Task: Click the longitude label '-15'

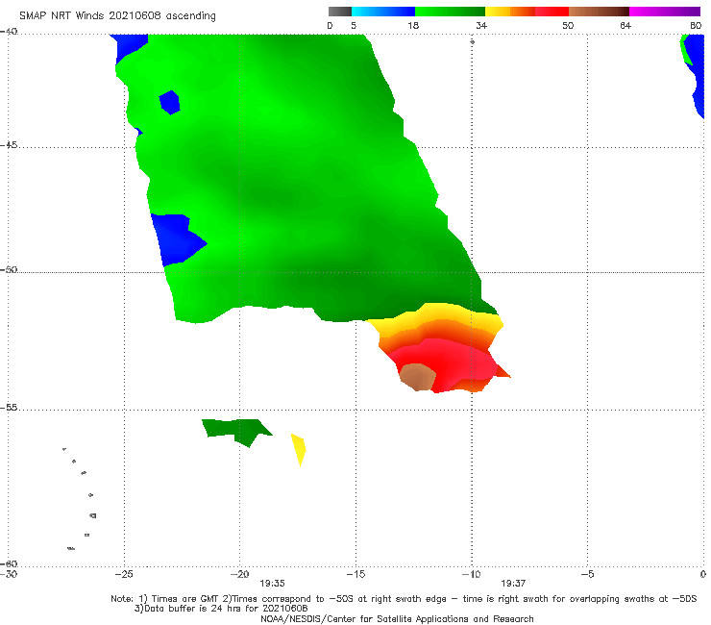Action: [x=355, y=574]
